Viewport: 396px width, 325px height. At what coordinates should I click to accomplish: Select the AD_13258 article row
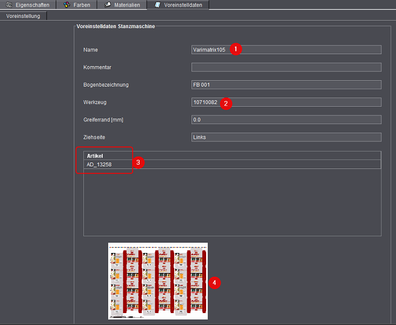click(x=232, y=165)
